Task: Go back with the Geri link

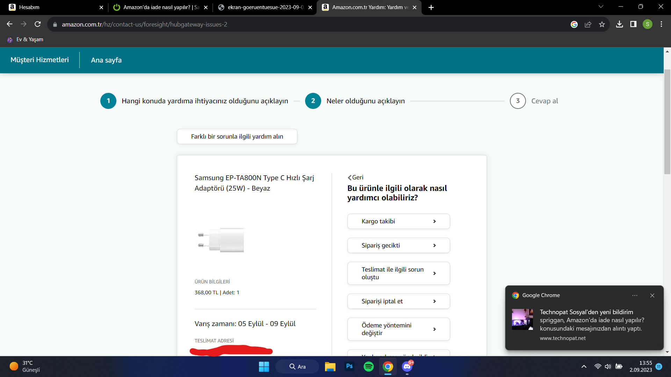Action: tap(356, 177)
